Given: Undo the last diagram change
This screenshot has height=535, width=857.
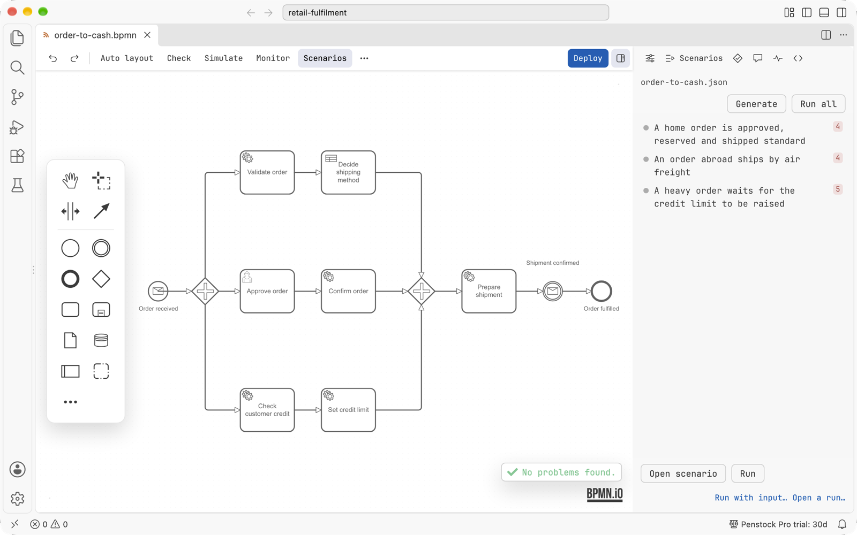Looking at the screenshot, I should (52, 58).
